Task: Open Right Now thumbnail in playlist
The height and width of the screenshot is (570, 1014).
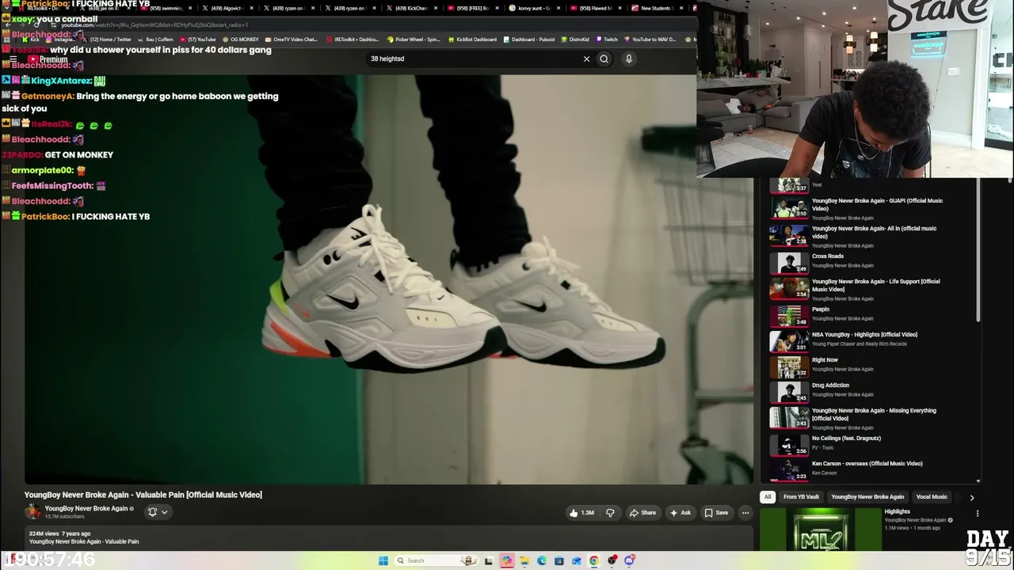Action: [x=789, y=367]
